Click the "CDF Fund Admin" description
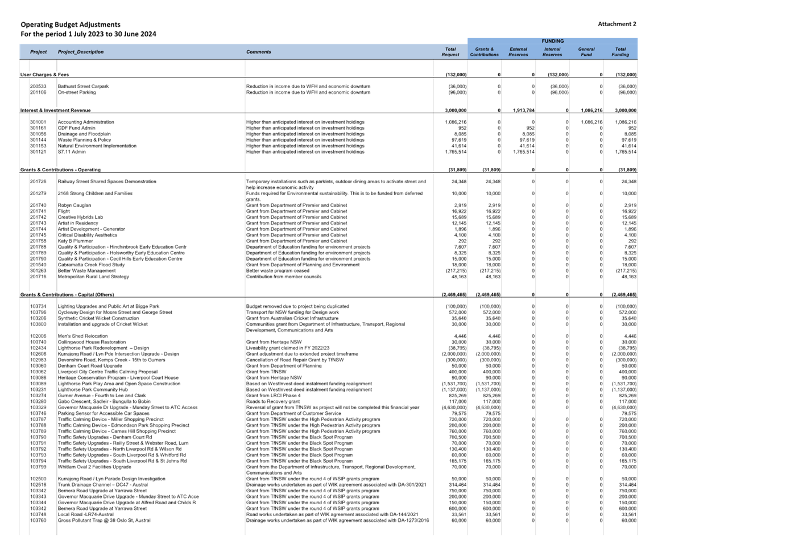 76,128
